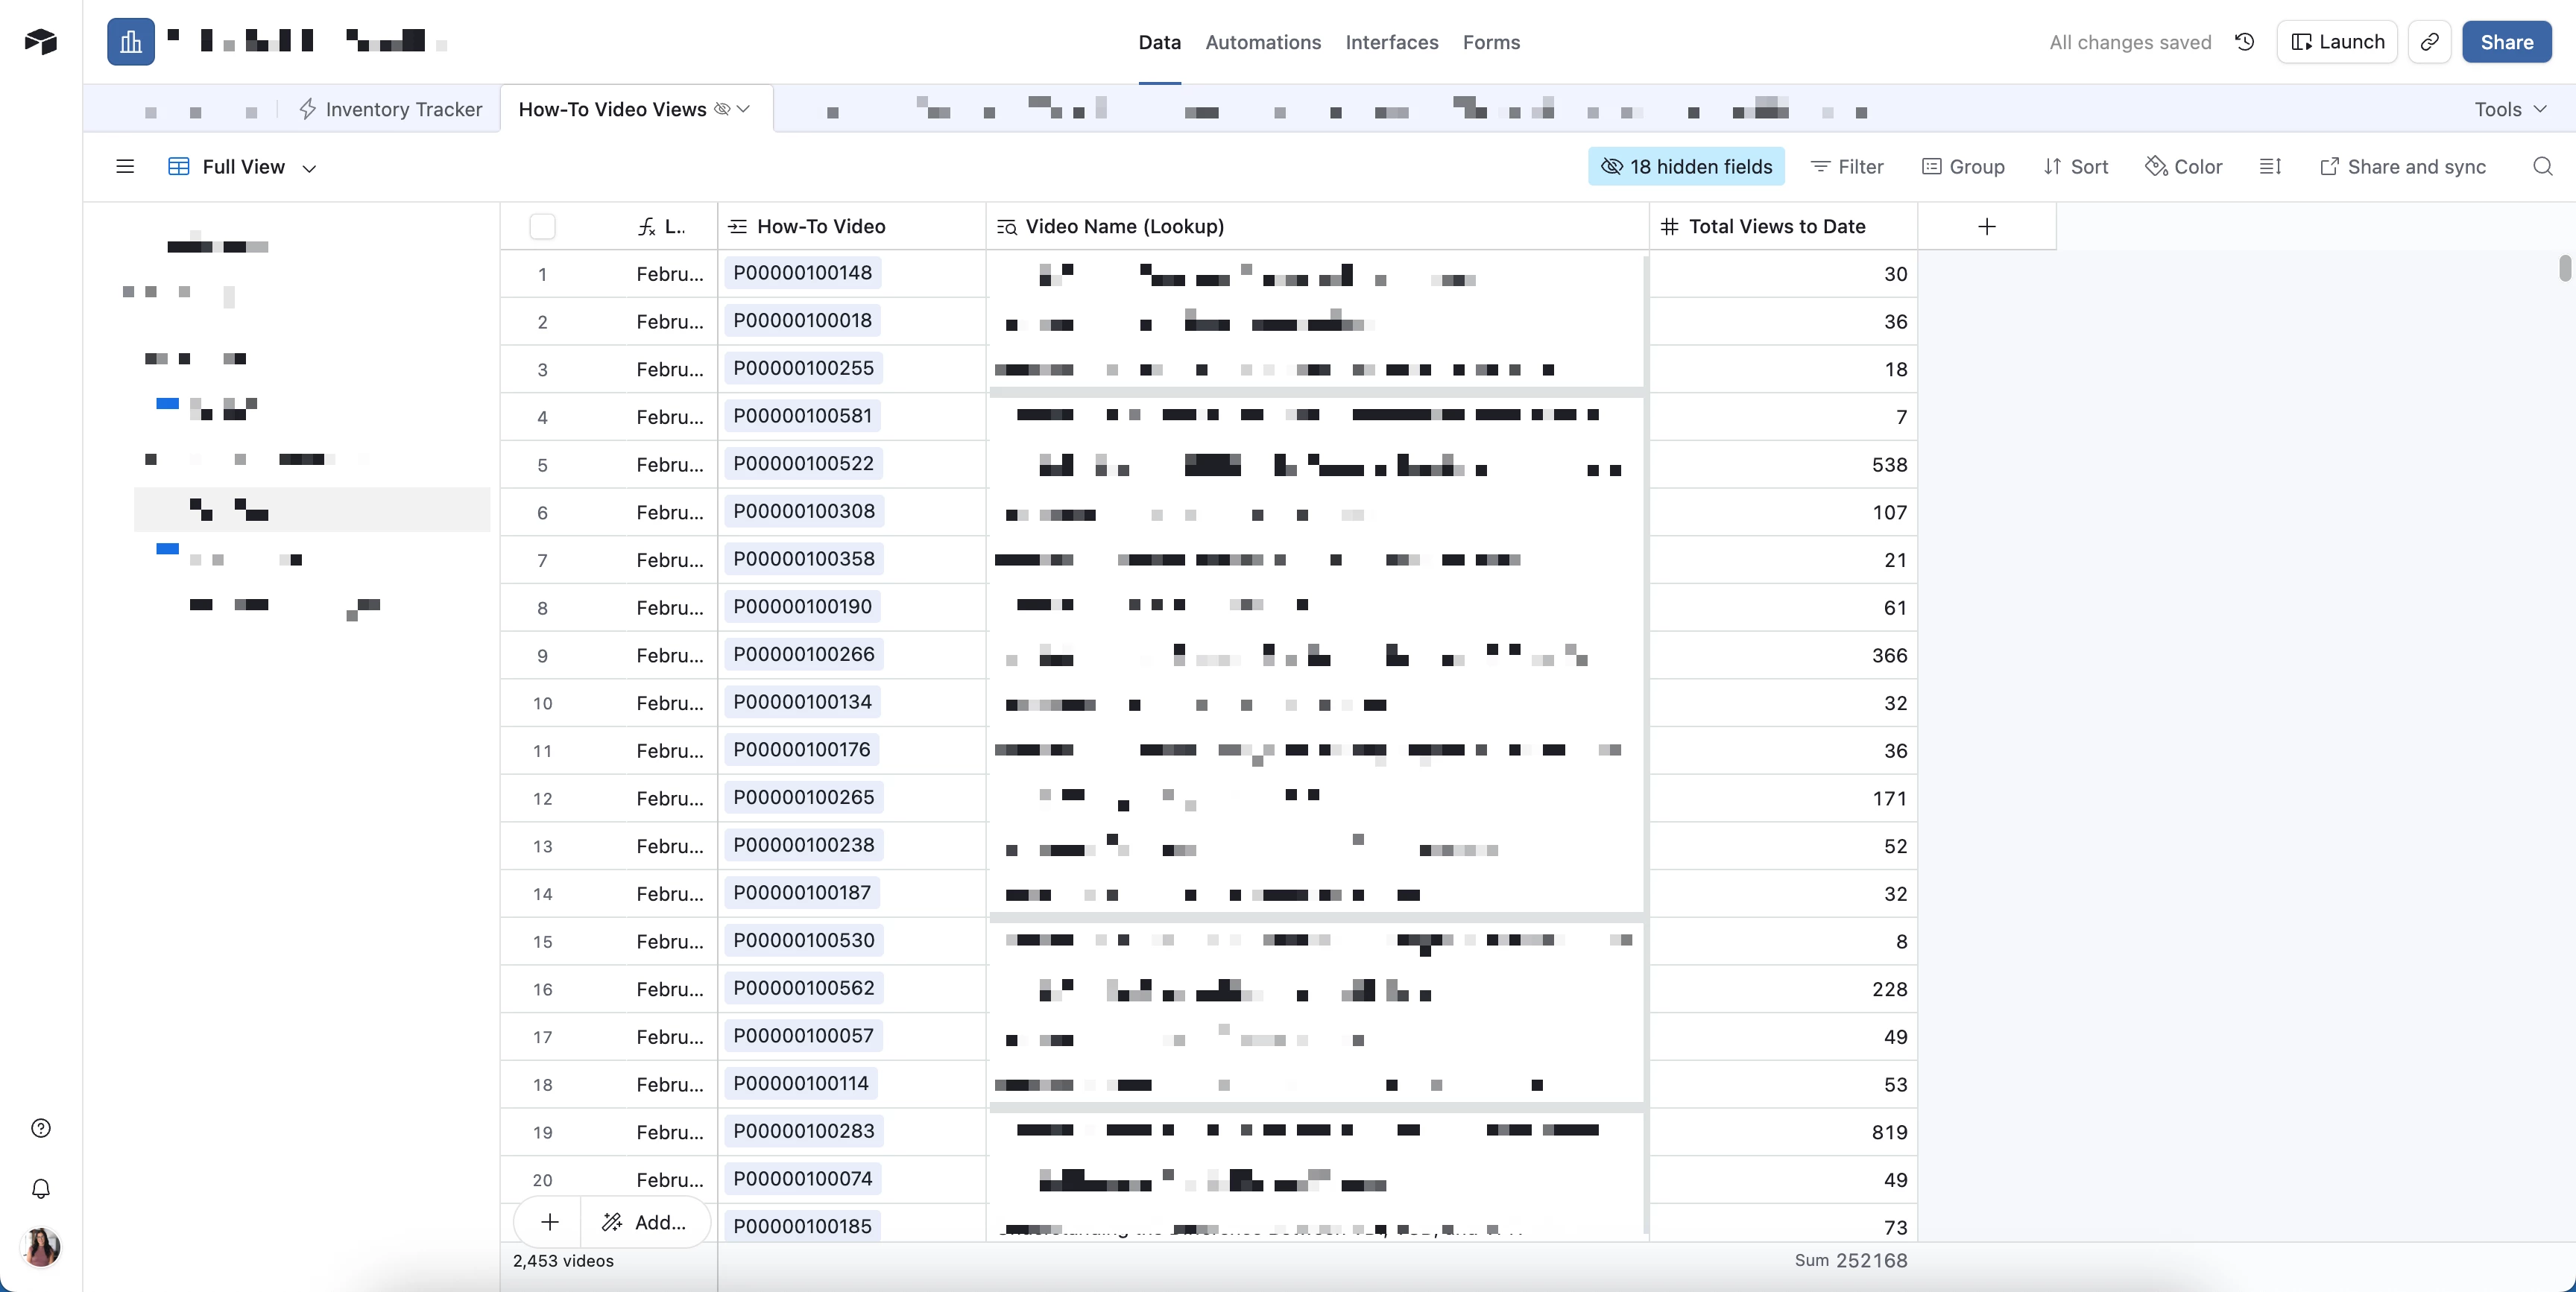Toggle the views sidebar hamburger icon

coord(125,167)
